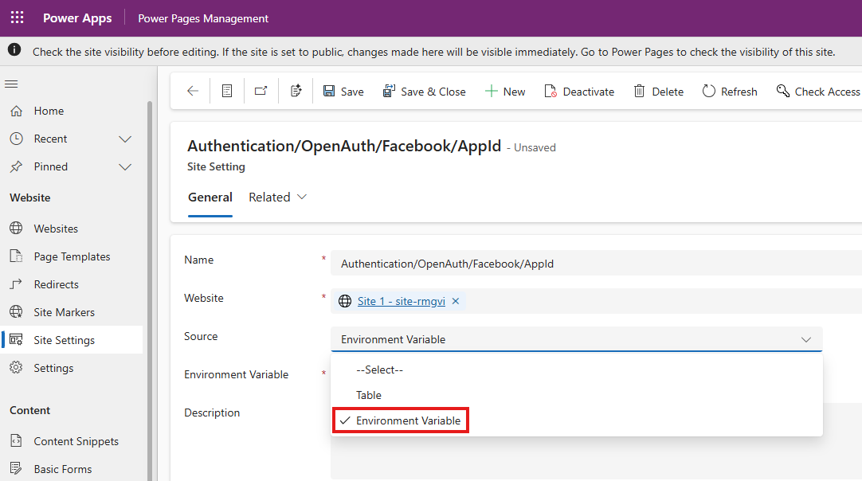Click the Copilot form fill assistance icon
The width and height of the screenshot is (862, 481).
click(x=296, y=92)
